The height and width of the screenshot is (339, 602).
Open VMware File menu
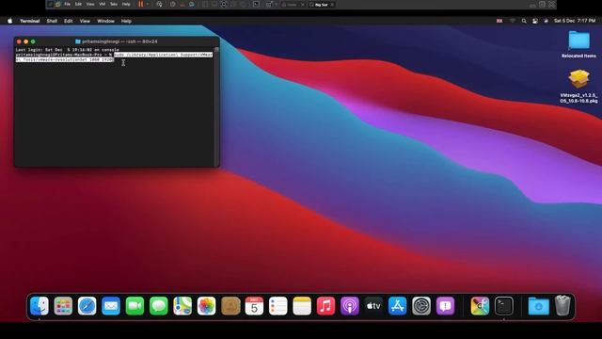67,4
